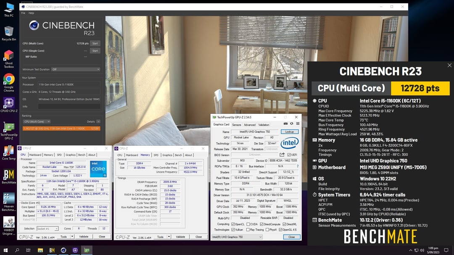The image size is (454, 255).
Task: Launch CPUID CPU-Z desktop shortcut
Action: (9, 105)
